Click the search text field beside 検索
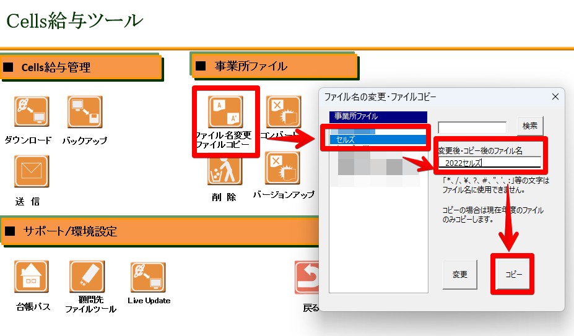Viewport: 574px width, 336px height. coord(472,127)
